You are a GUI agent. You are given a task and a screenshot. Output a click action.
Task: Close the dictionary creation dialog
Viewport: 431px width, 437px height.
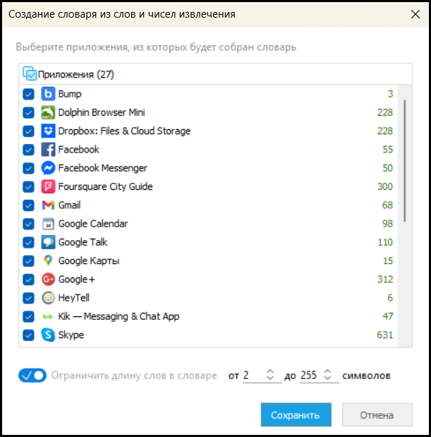(413, 14)
